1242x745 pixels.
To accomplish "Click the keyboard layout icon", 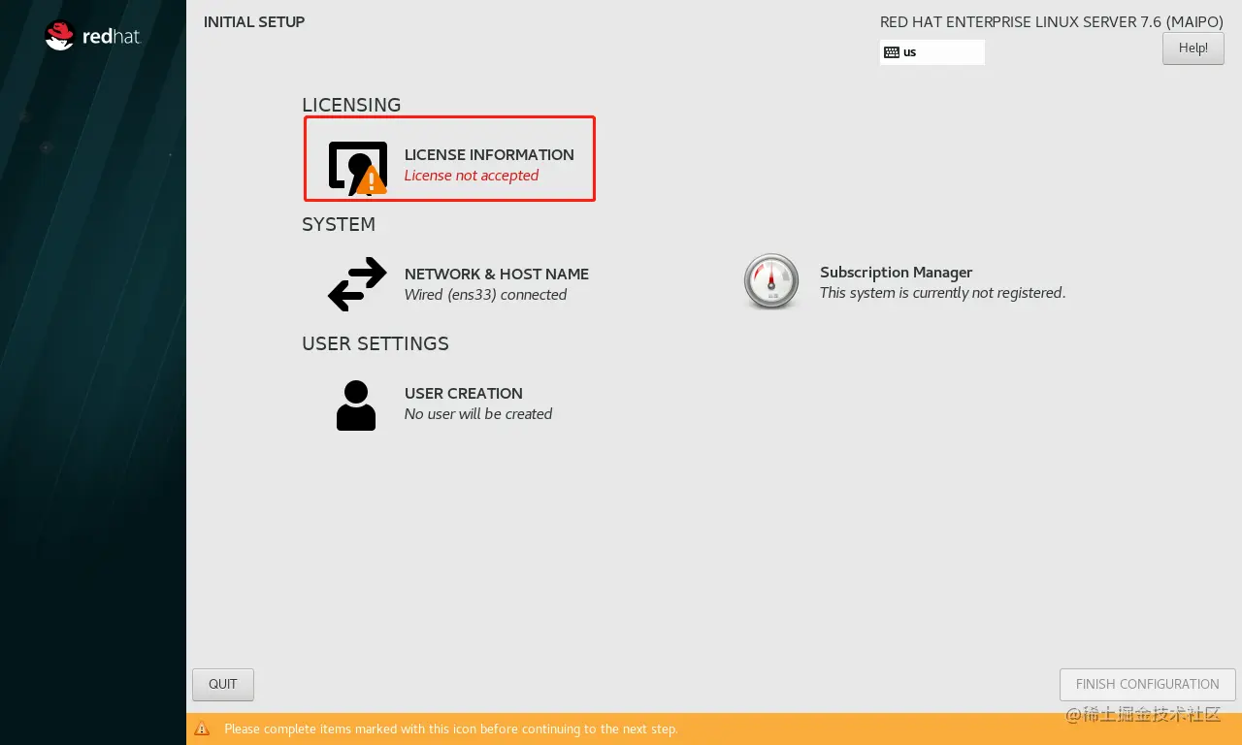I will tap(892, 52).
